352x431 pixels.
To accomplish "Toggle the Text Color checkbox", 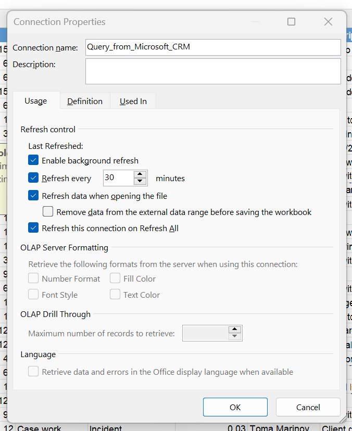I will pos(115,294).
